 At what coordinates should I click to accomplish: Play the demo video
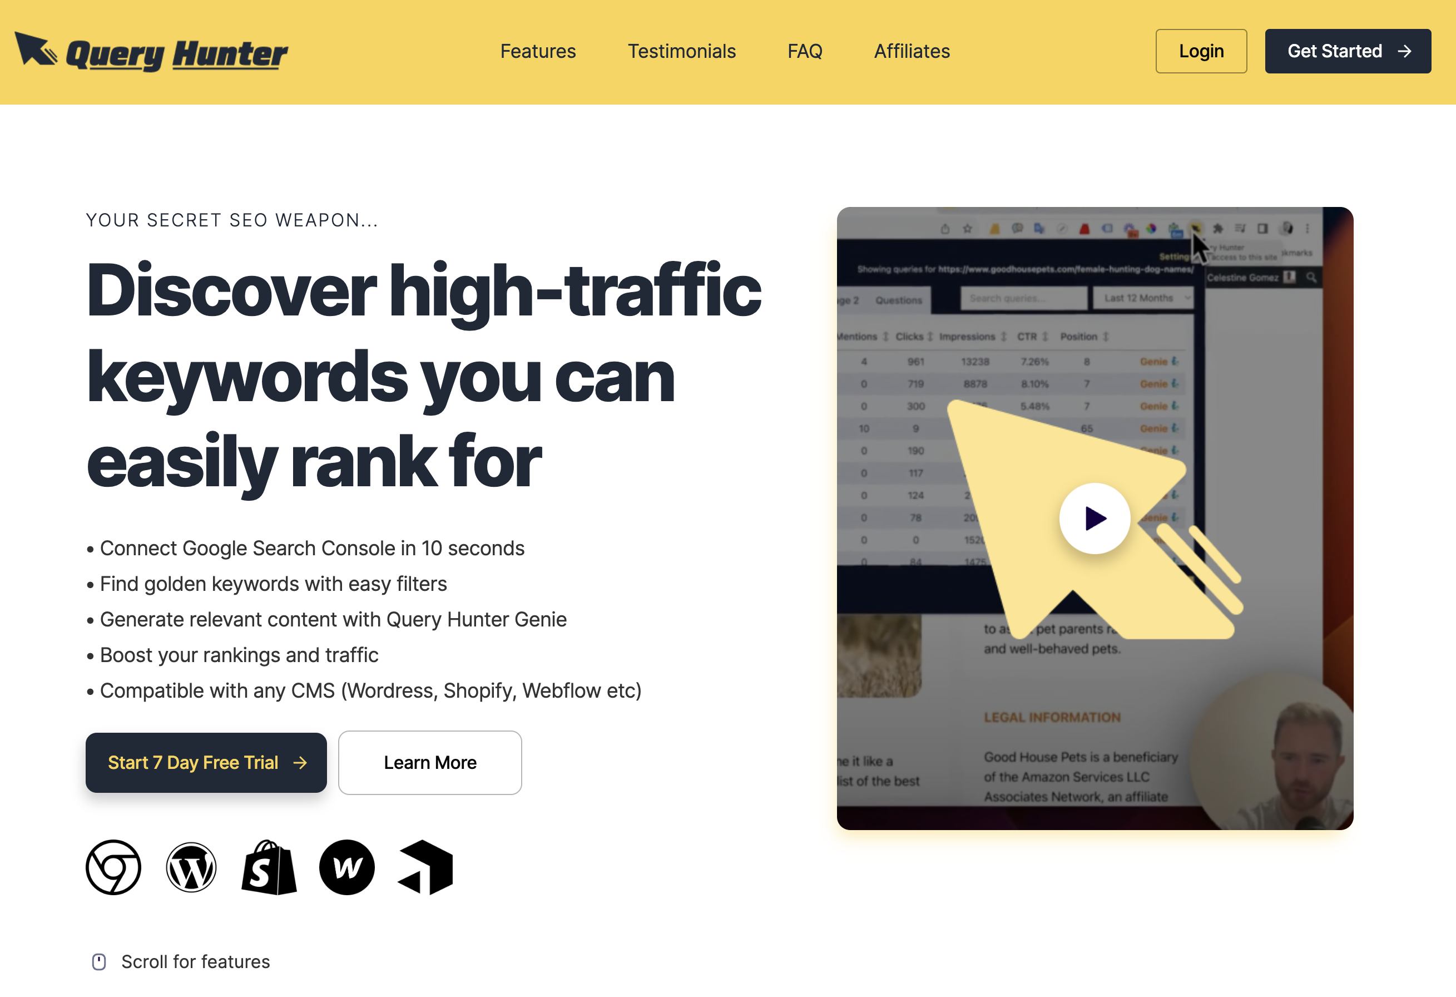click(x=1094, y=517)
